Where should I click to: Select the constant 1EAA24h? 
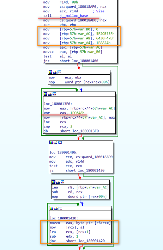pos(103,43)
